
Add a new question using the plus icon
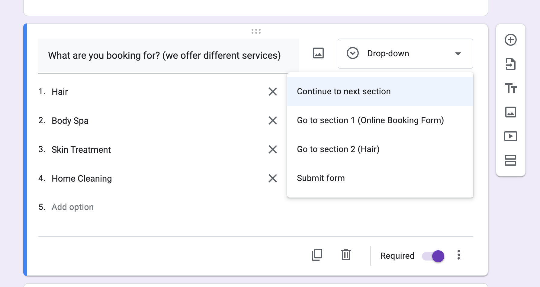pyautogui.click(x=511, y=40)
